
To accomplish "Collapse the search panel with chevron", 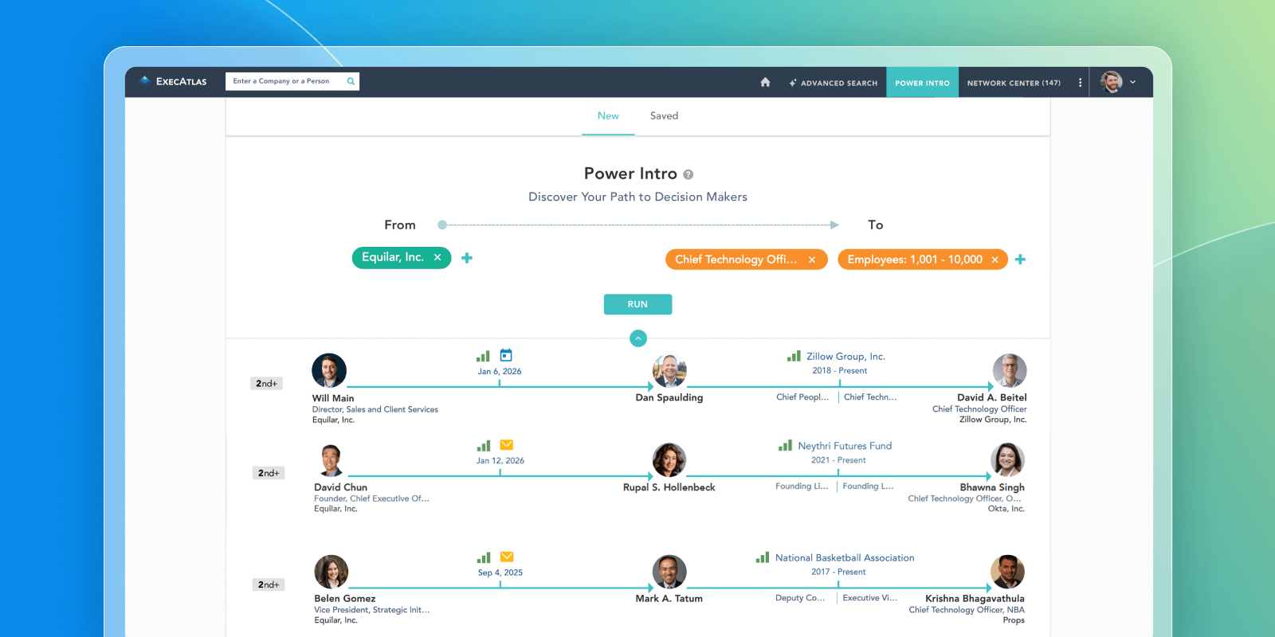I will click(x=638, y=338).
